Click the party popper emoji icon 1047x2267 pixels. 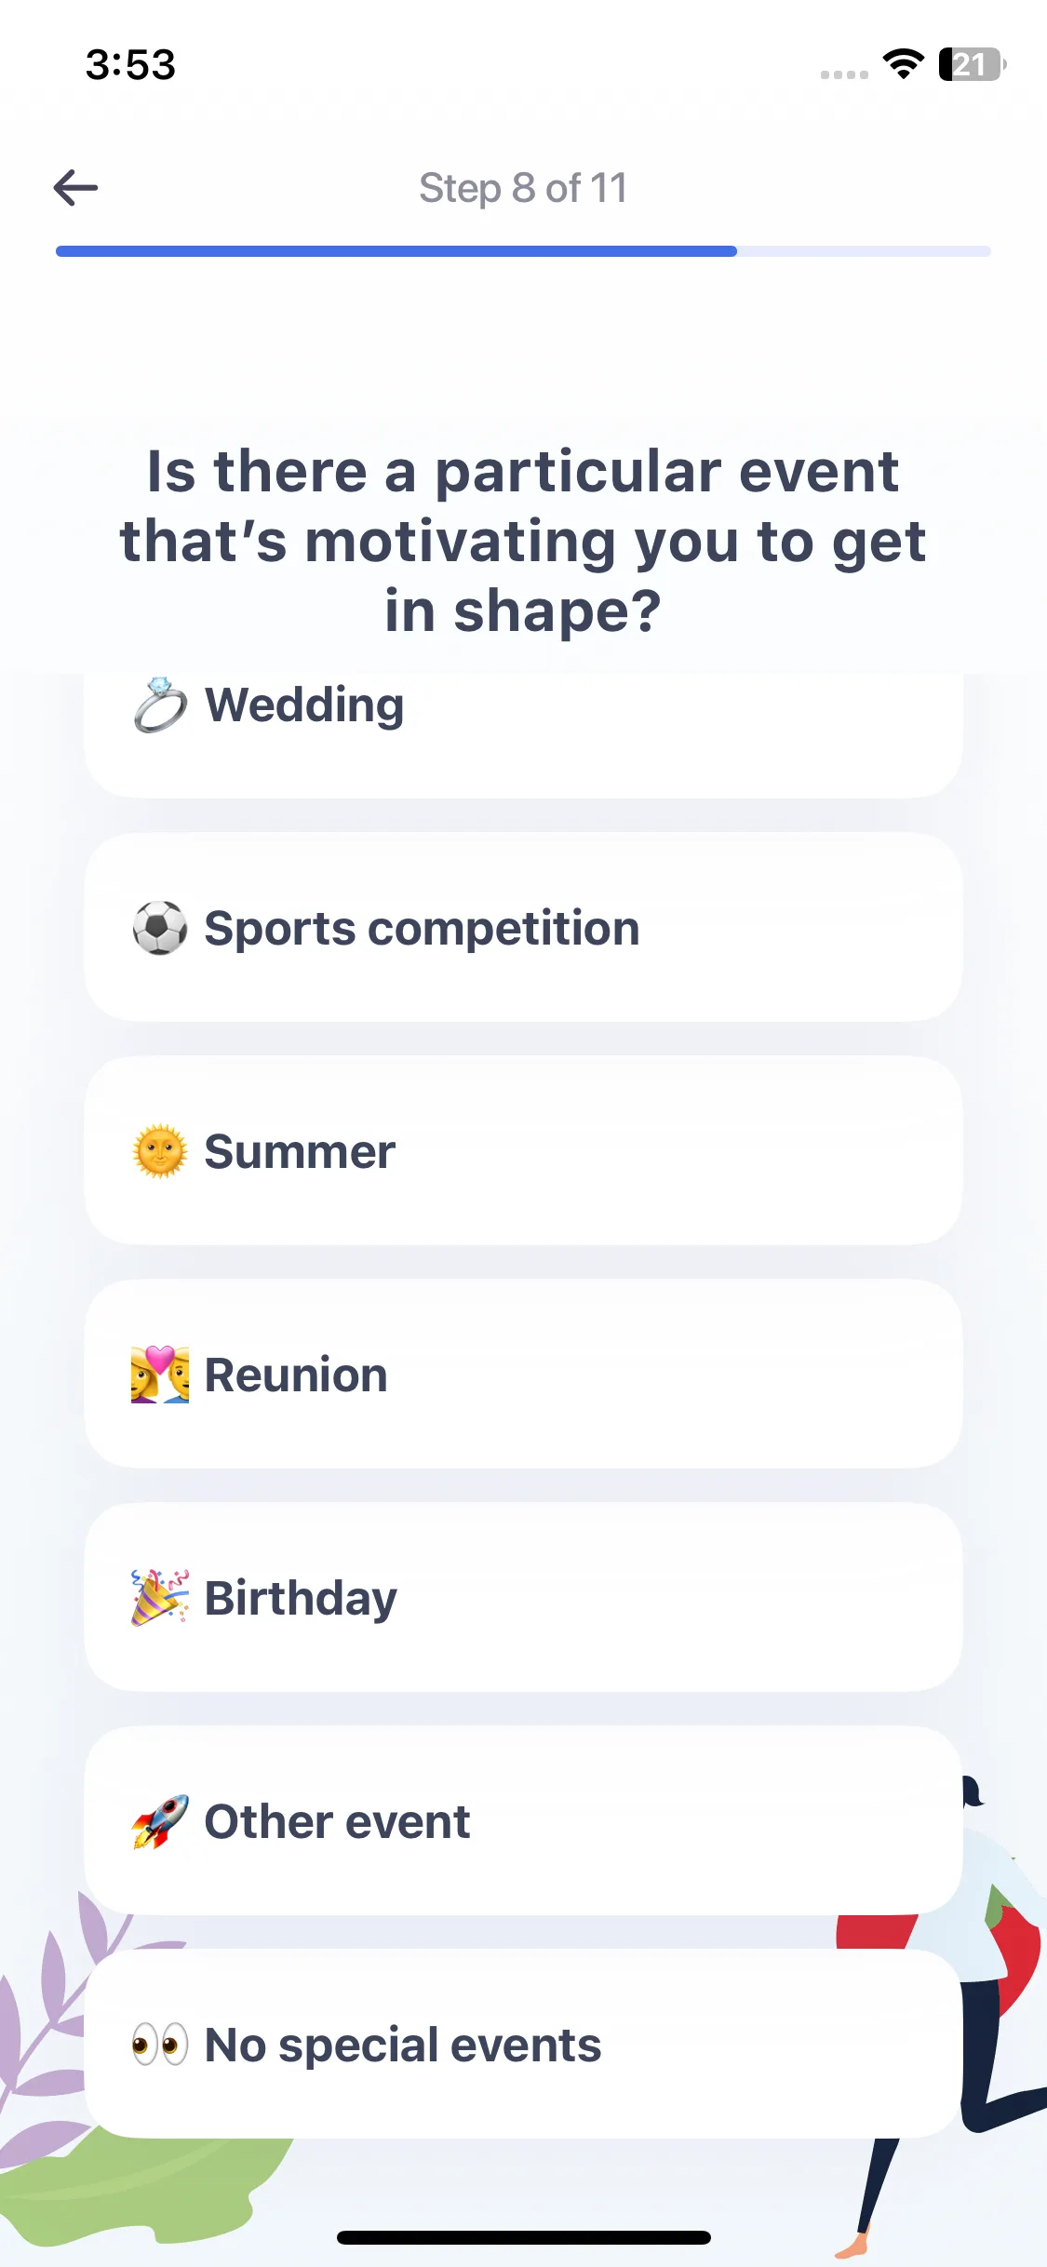(x=160, y=1598)
